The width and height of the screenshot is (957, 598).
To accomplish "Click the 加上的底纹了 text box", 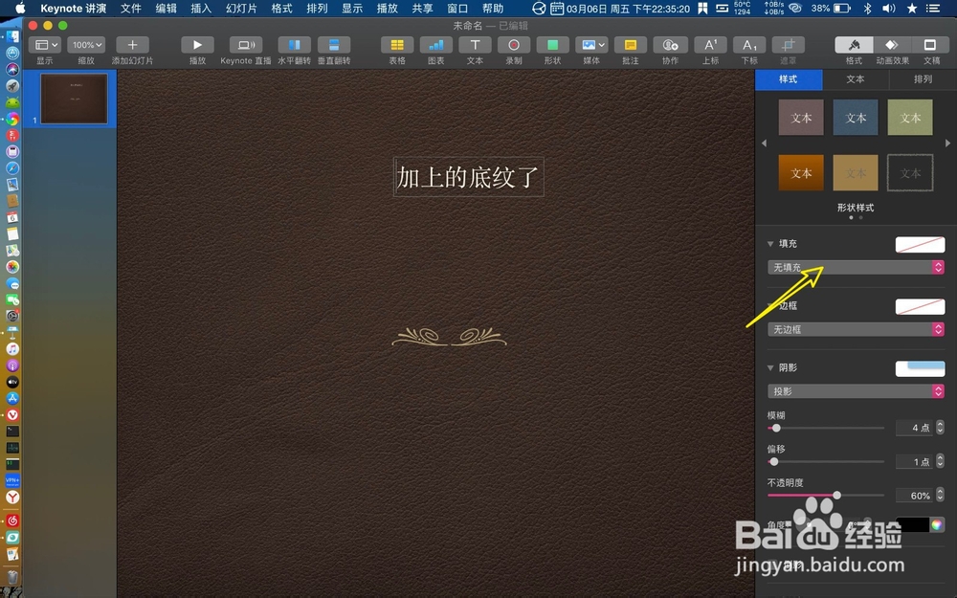I will tap(468, 178).
